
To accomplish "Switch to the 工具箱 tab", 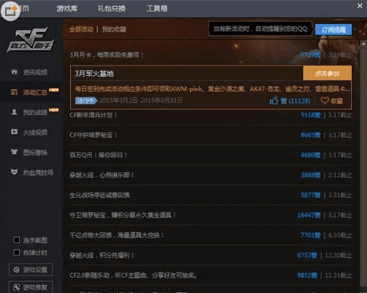I will click(157, 9).
